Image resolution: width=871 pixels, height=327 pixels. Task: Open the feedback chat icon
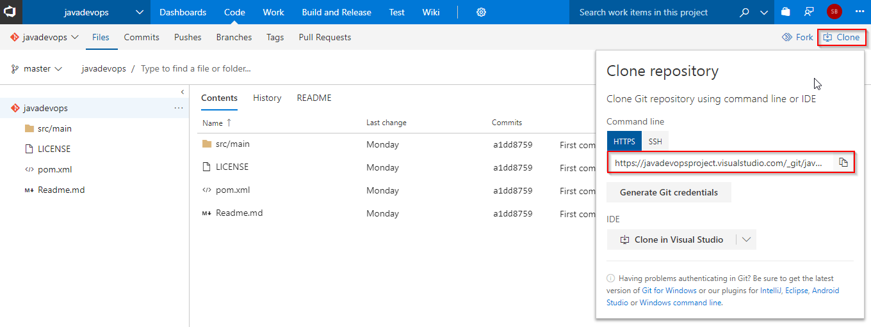tap(810, 12)
